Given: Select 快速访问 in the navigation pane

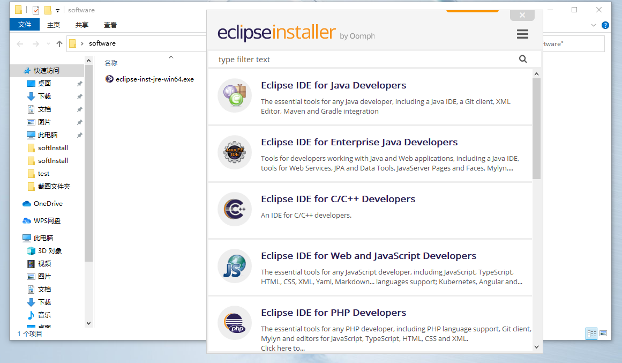Looking at the screenshot, I should [x=47, y=70].
